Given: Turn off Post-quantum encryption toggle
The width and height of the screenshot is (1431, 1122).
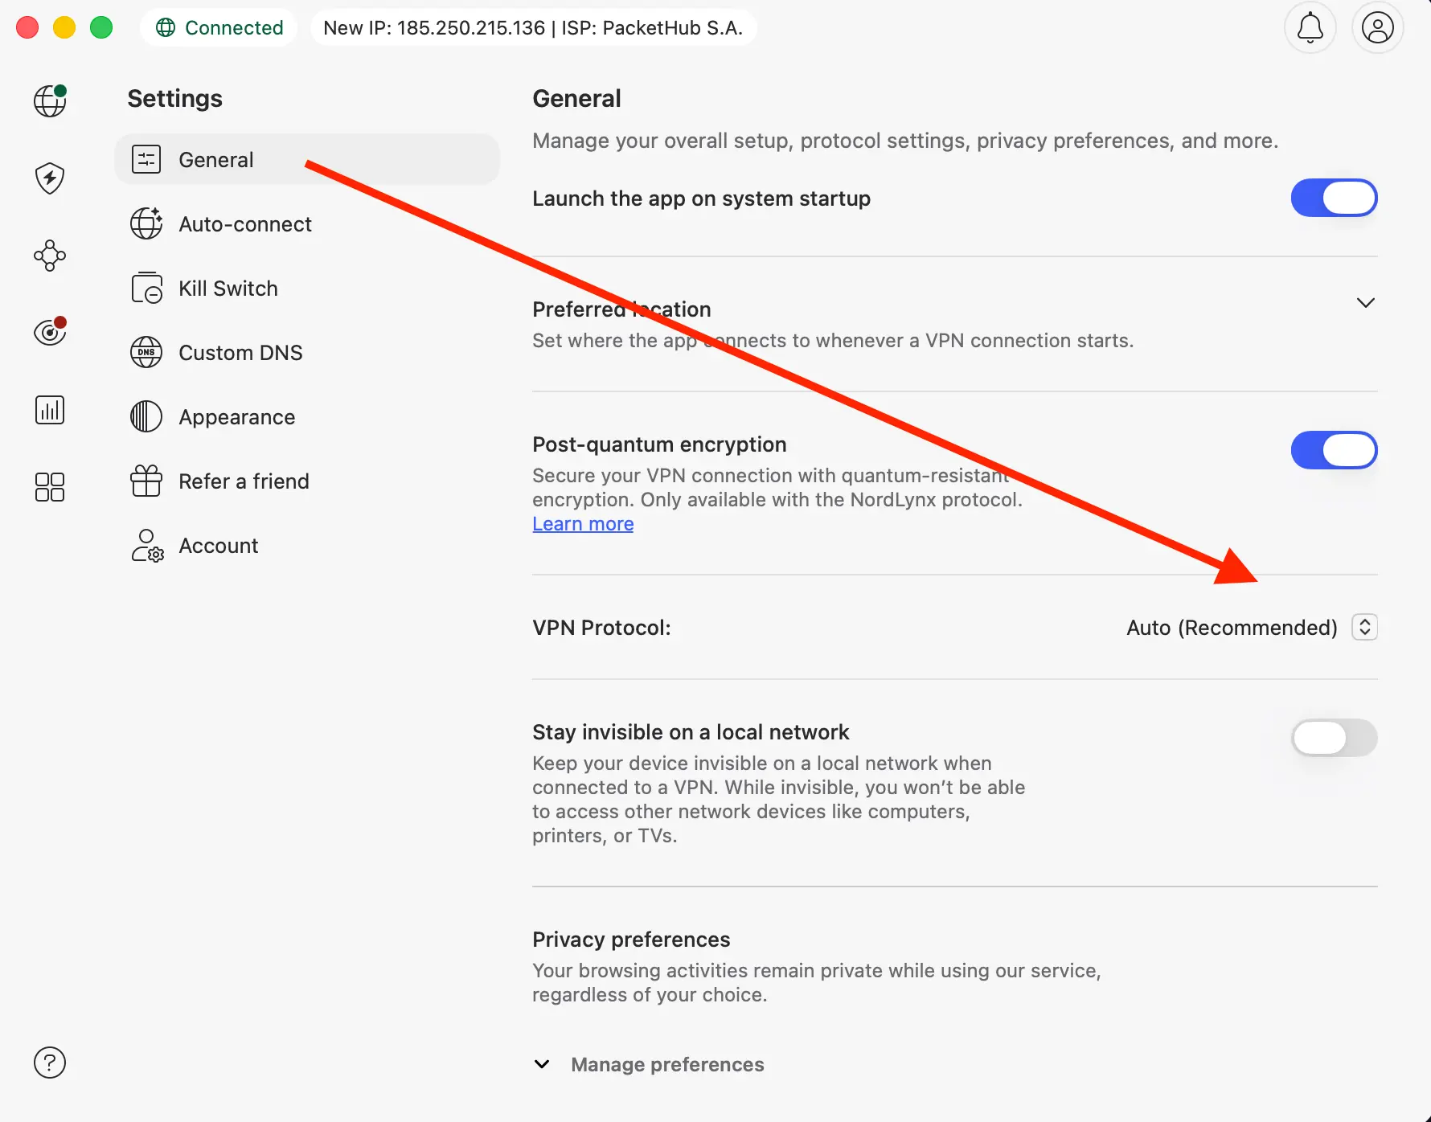Looking at the screenshot, I should 1334,450.
